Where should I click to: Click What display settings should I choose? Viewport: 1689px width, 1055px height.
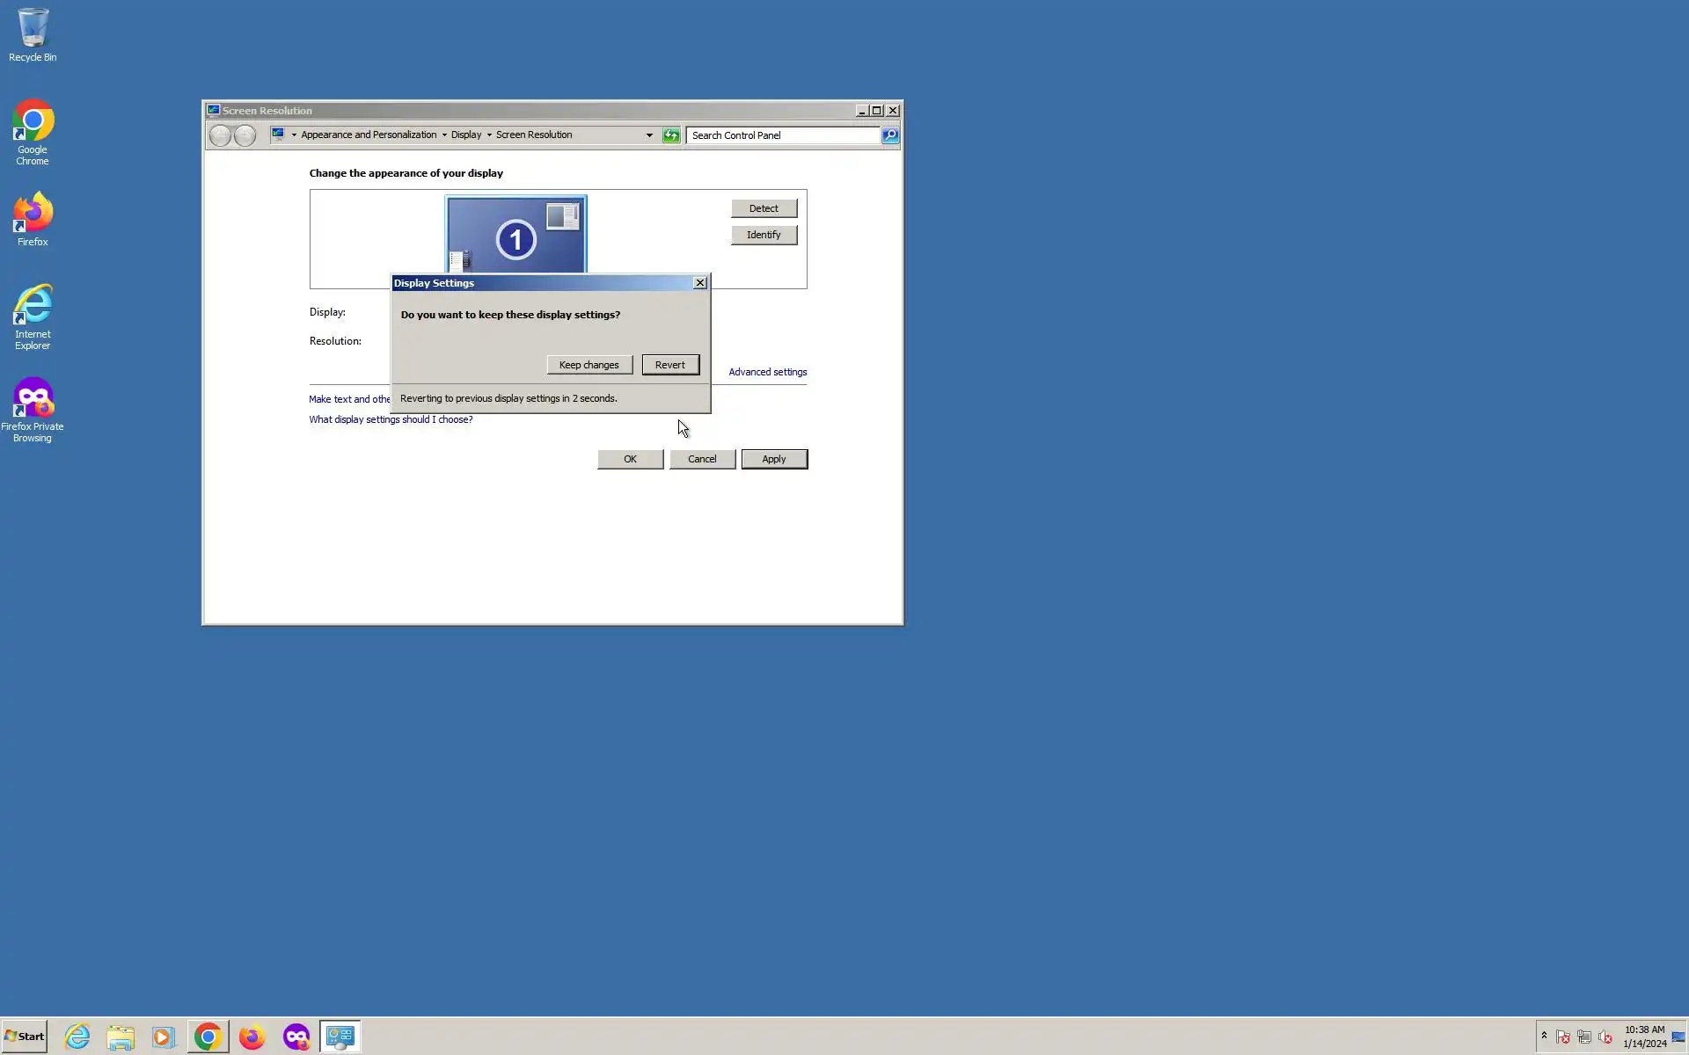point(391,419)
